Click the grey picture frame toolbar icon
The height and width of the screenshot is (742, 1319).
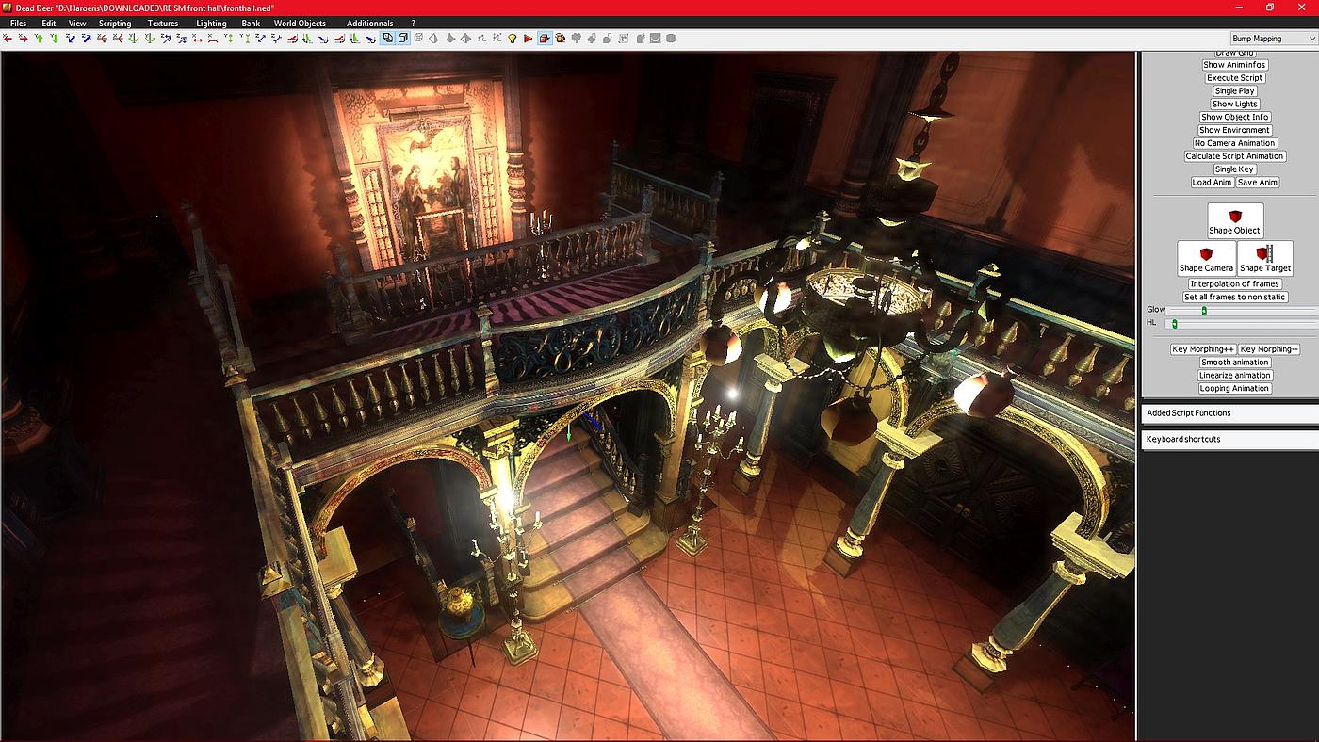point(655,39)
